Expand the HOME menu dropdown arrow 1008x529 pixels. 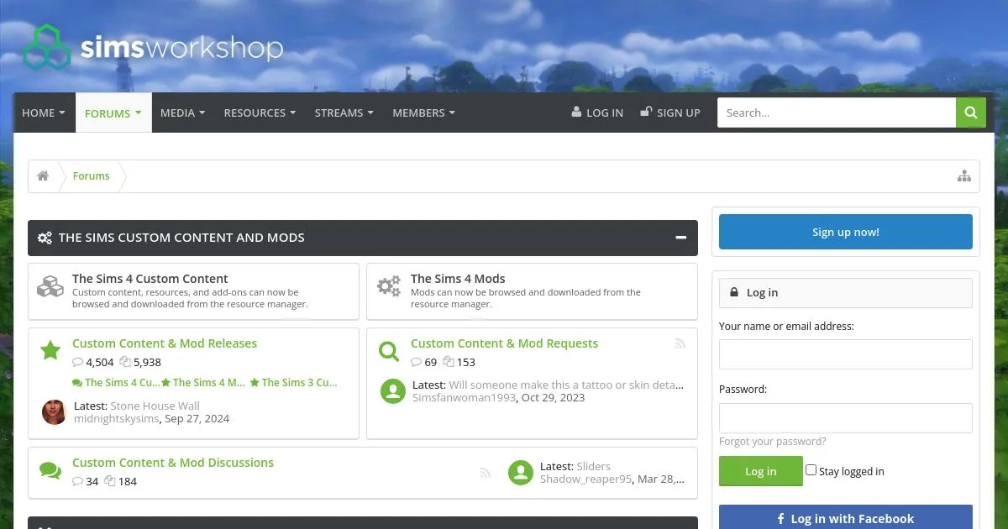[62, 113]
